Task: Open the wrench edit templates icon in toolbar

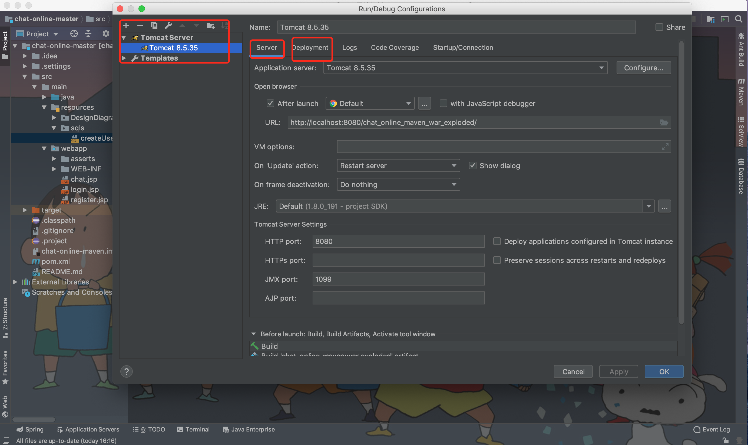Action: 168,25
